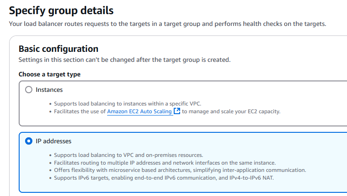Image resolution: width=347 pixels, height=196 pixels.
Task: Click the microservice based architectures bullet
Action: point(180,170)
